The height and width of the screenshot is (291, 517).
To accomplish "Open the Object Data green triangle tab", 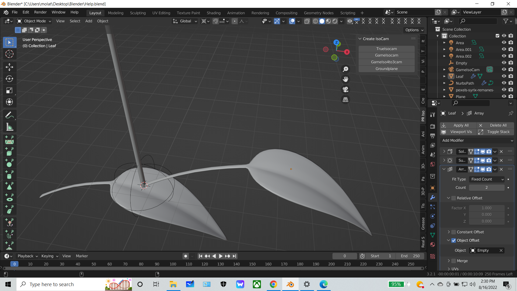I will click(x=433, y=235).
